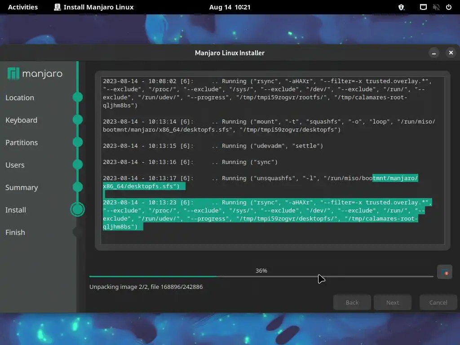Open the power menu icon
This screenshot has width=460, height=345.
[x=449, y=7]
